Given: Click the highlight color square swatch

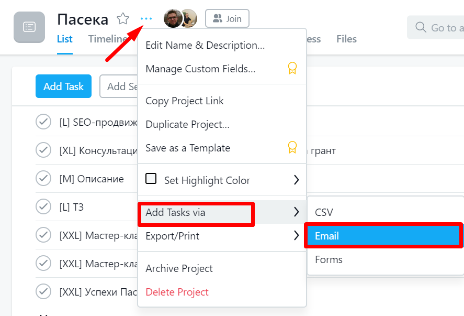Looking at the screenshot, I should tap(151, 179).
